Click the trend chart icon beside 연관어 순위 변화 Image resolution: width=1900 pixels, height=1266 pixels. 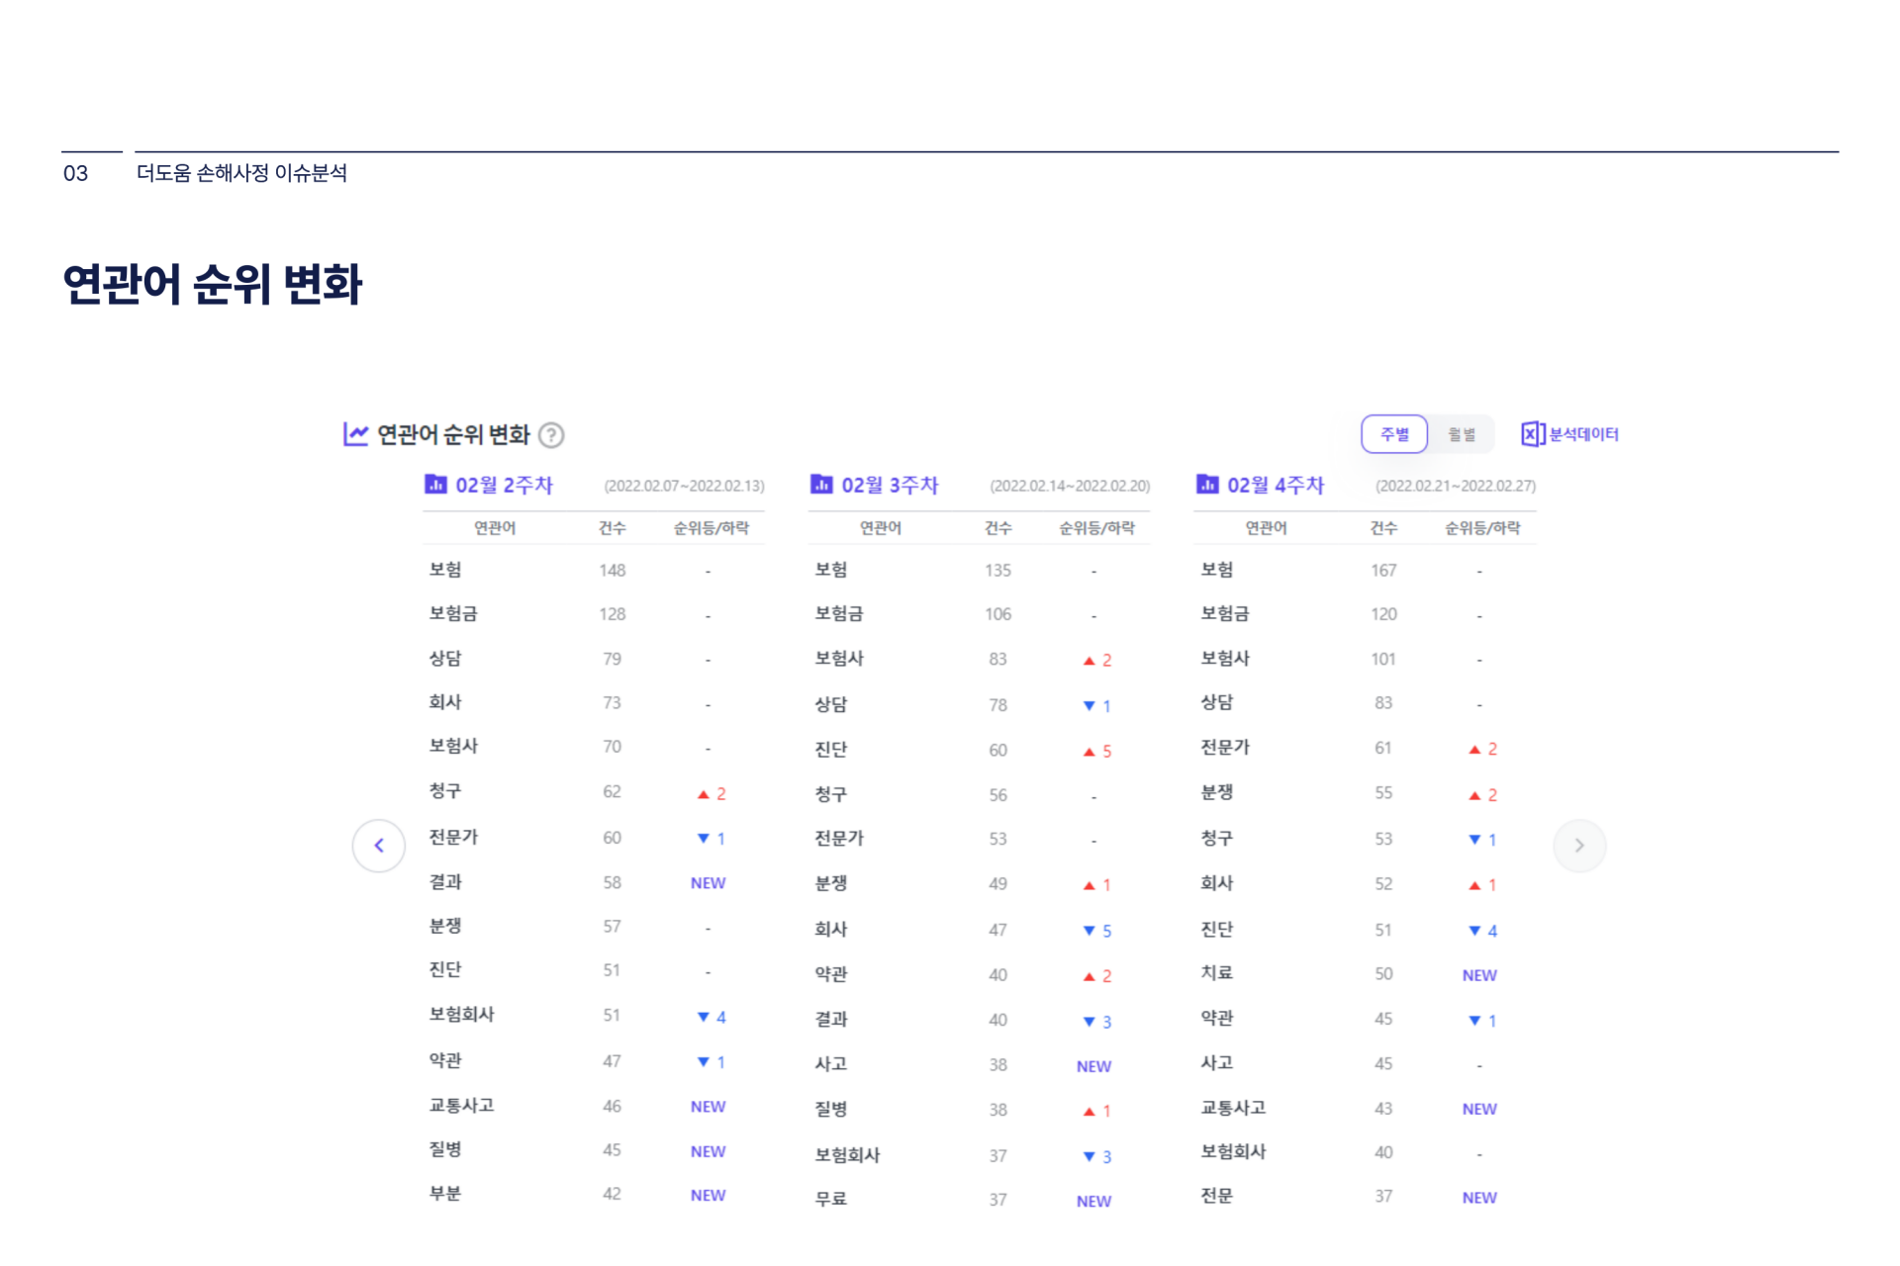pyautogui.click(x=355, y=434)
